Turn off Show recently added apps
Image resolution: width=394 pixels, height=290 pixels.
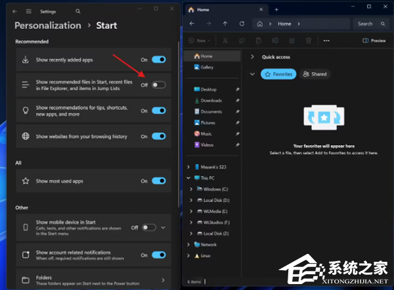tap(158, 60)
